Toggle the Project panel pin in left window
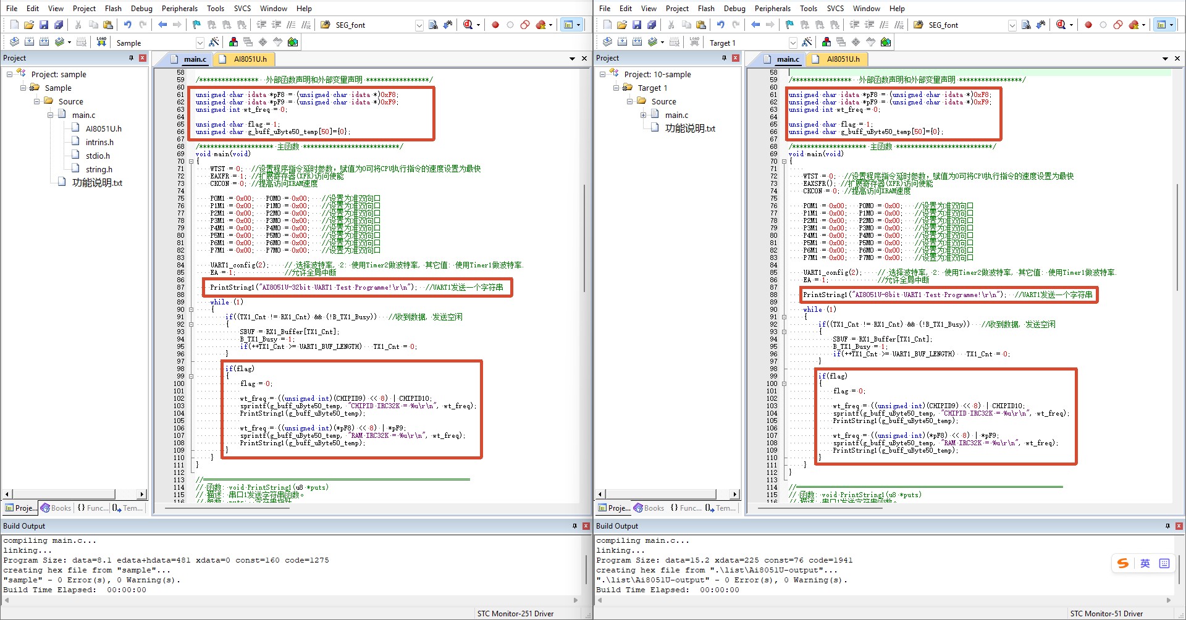Screen dimensions: 1186x620 pos(131,57)
